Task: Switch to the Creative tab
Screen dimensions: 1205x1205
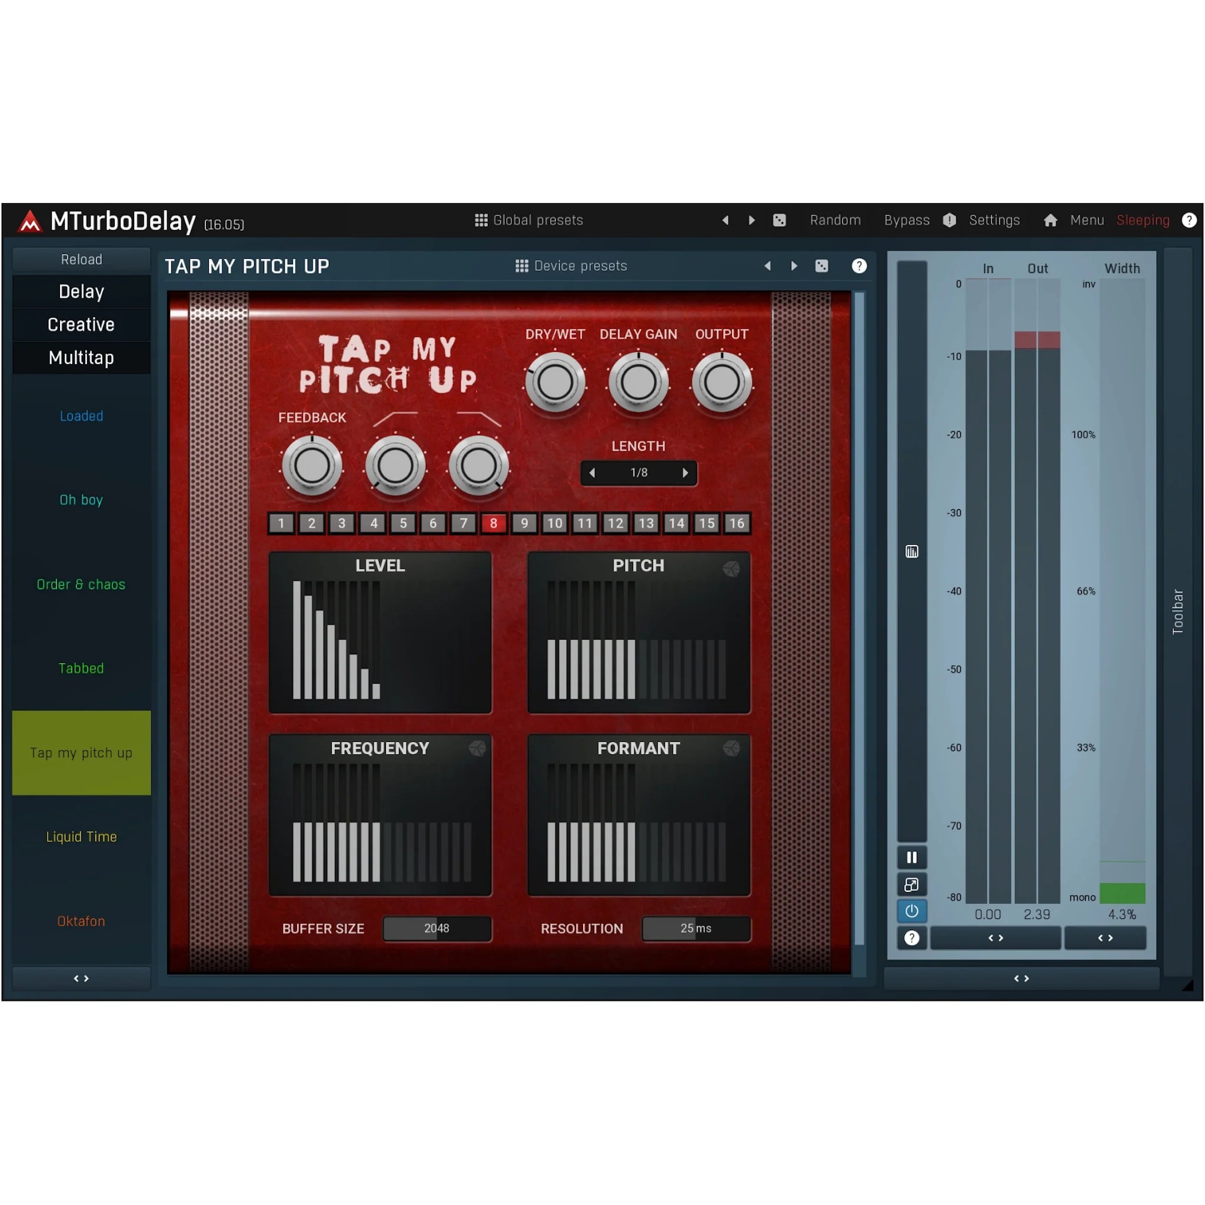Action: pyautogui.click(x=81, y=324)
